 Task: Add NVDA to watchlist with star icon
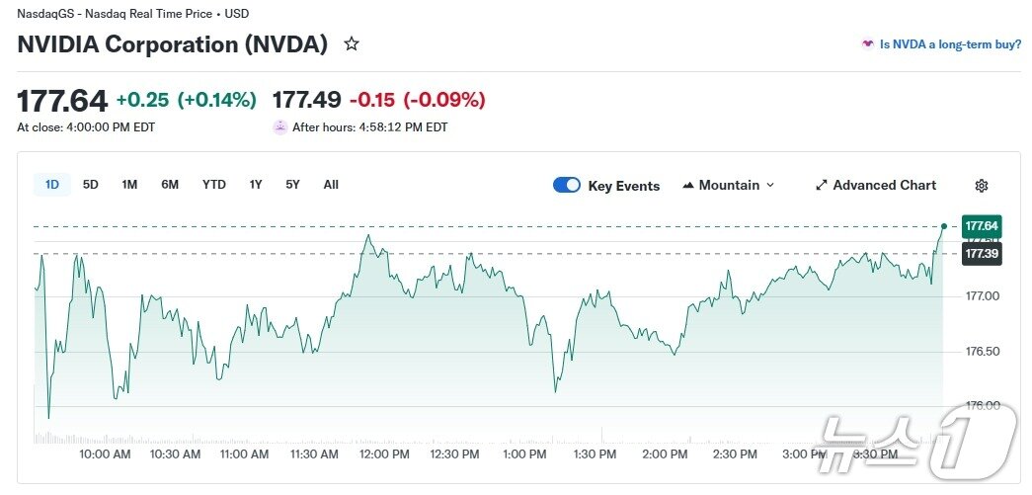point(352,44)
